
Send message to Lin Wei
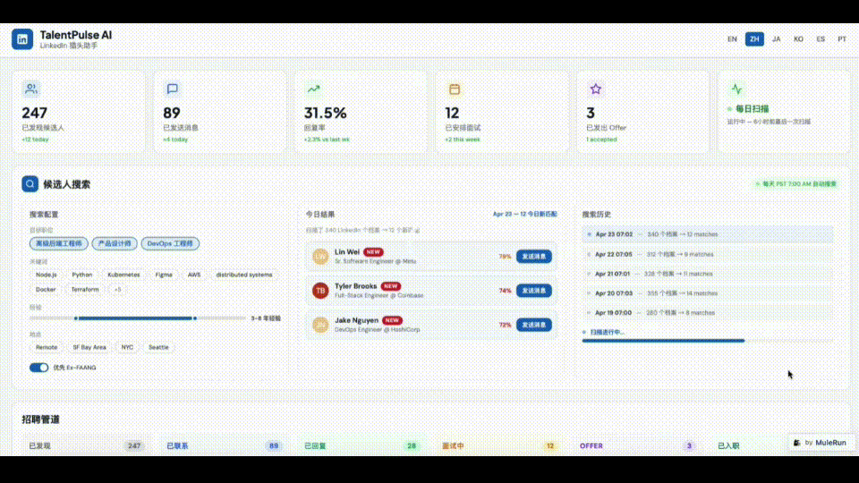point(533,257)
